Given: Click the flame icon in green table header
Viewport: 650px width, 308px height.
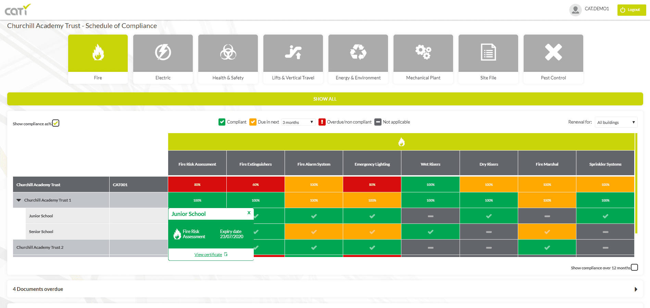Looking at the screenshot, I should (401, 142).
